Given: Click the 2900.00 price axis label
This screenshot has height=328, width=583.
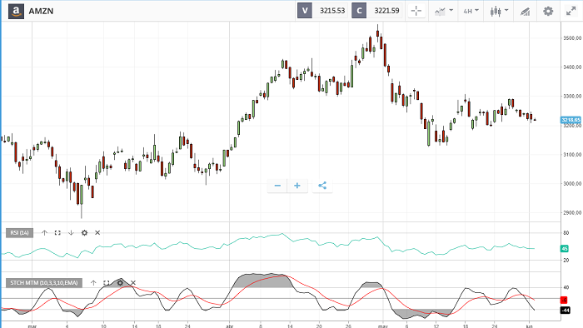Looking at the screenshot, I should [573, 213].
